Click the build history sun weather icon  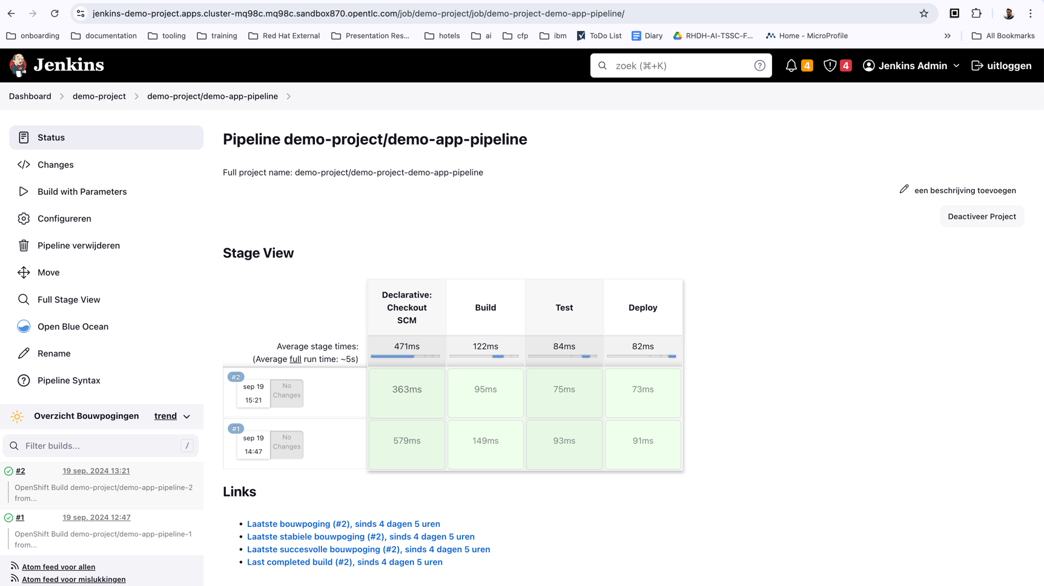click(17, 416)
